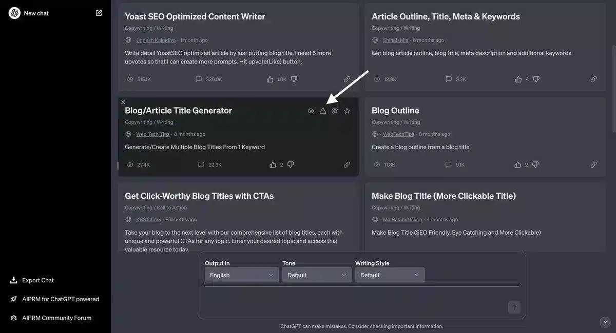
Task: Click the comments icon showing 330.0K
Action: coord(199,79)
